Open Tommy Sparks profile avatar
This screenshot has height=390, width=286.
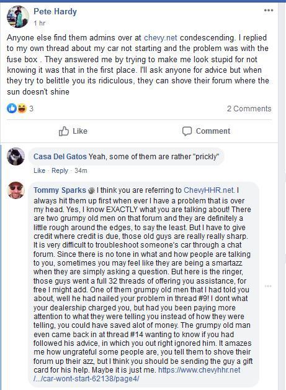(x=16, y=190)
